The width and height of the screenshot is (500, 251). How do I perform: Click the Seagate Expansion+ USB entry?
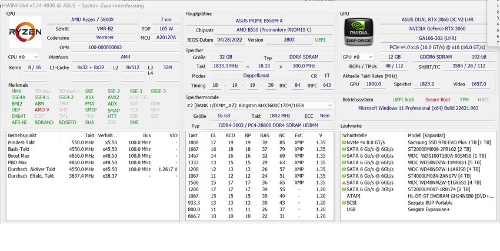click(x=429, y=209)
